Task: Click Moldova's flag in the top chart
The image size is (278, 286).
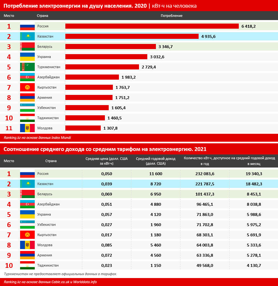Action: click(27, 128)
